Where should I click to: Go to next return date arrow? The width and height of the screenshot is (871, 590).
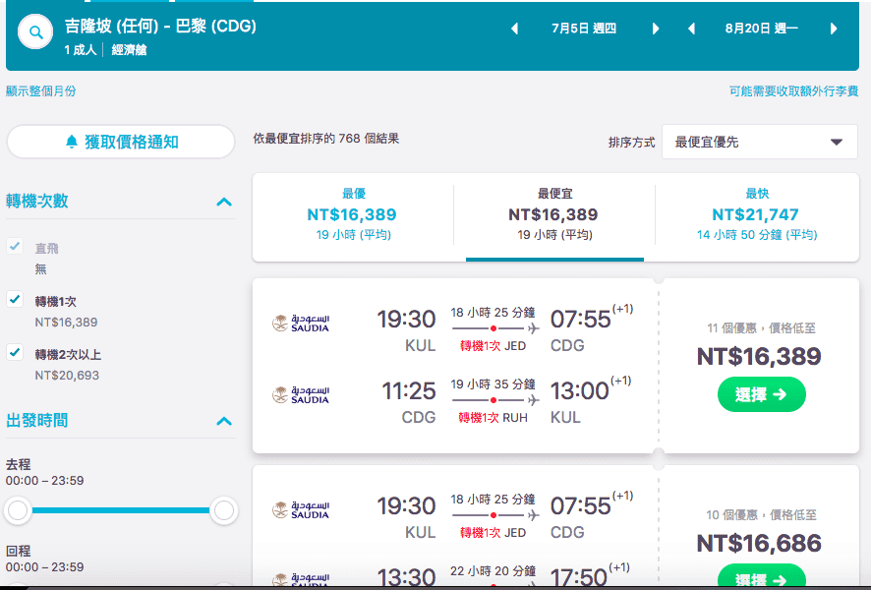click(834, 29)
